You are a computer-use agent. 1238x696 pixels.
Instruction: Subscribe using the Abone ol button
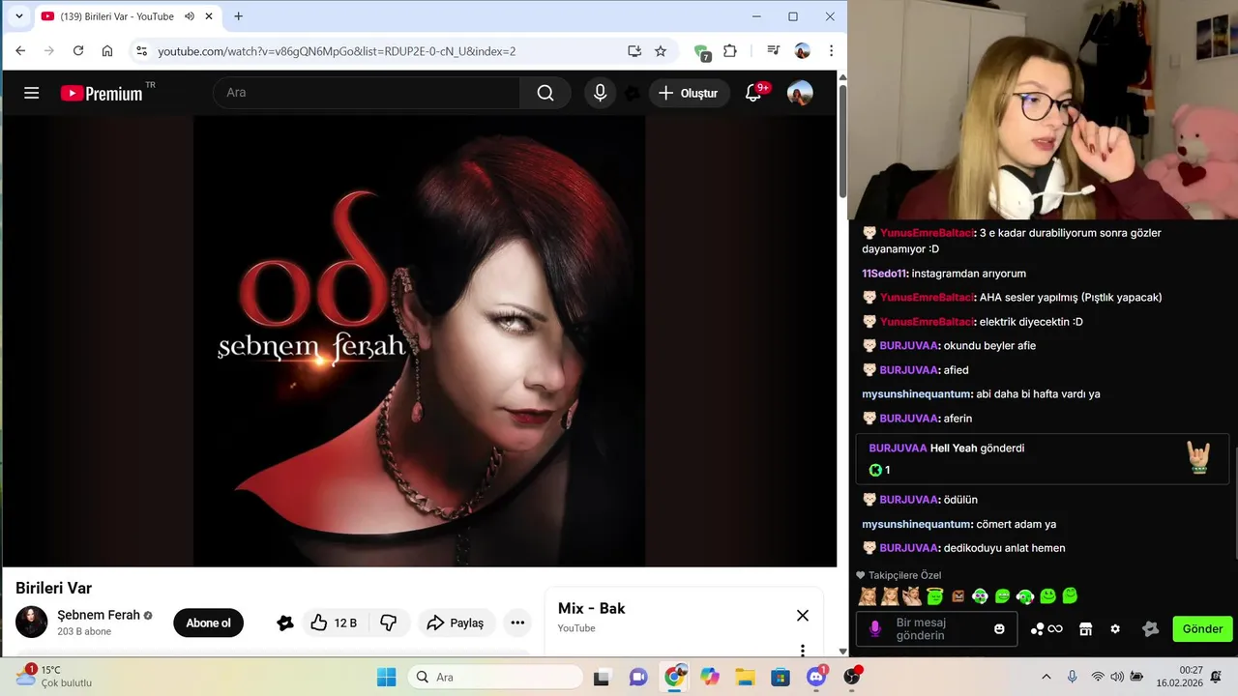[x=208, y=623]
